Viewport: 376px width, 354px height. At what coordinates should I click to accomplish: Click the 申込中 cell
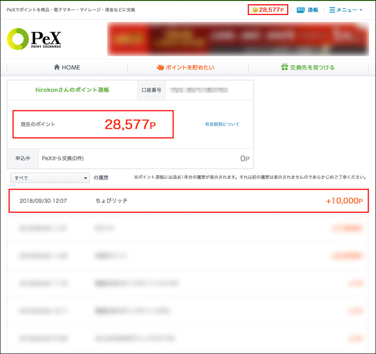pyautogui.click(x=23, y=158)
